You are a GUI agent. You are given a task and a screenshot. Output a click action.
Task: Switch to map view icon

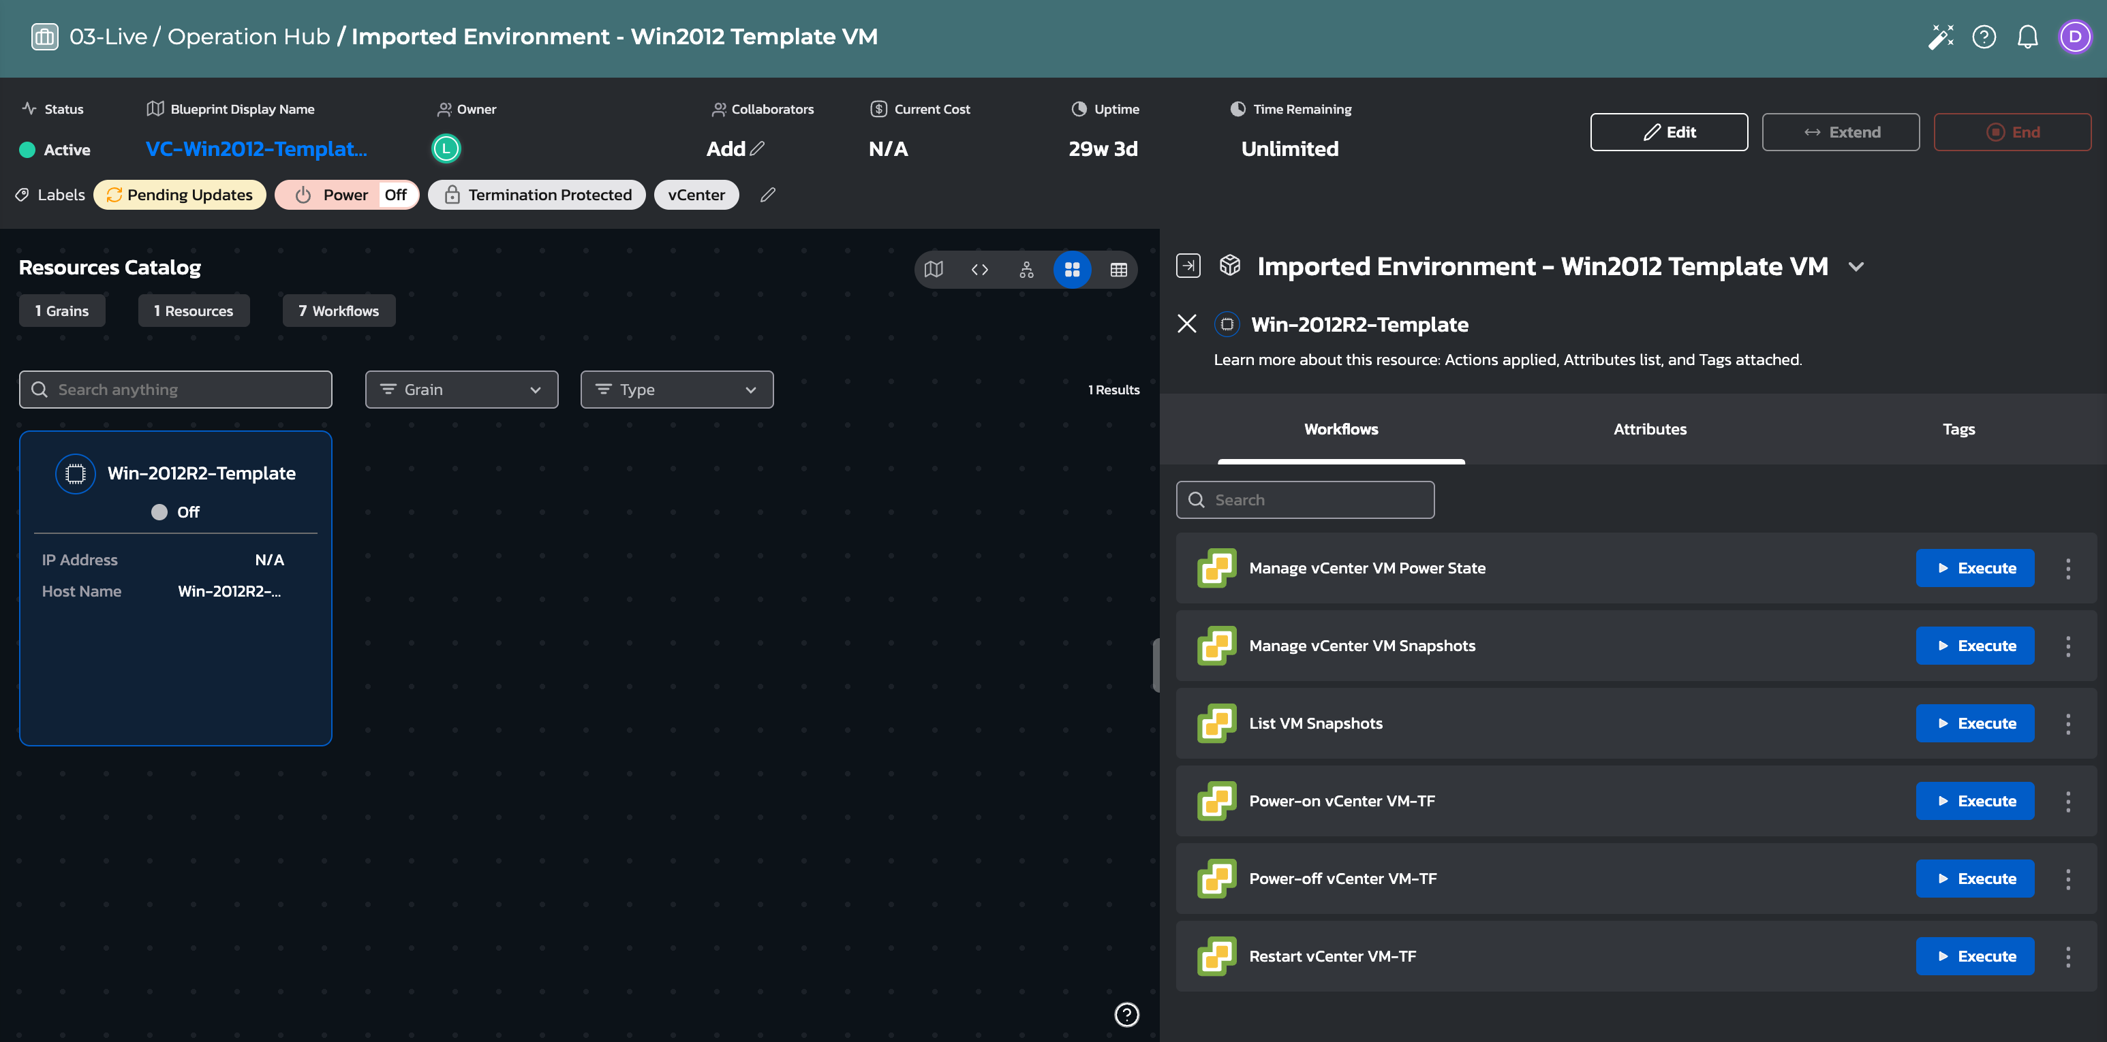934,270
